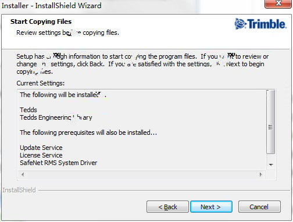The width and height of the screenshot is (293, 222).
Task: Click the 'following prerequisites will also be installed' line
Action: pos(88,133)
